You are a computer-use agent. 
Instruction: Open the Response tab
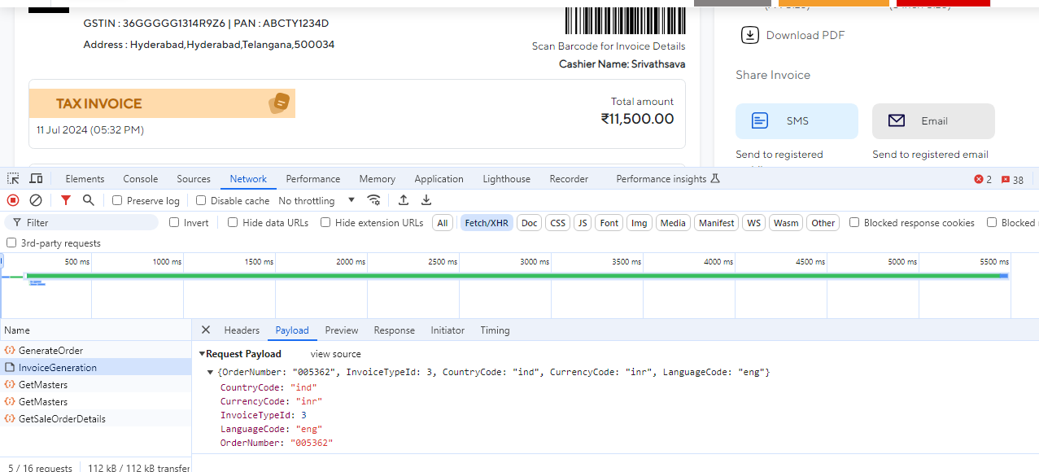(x=394, y=330)
